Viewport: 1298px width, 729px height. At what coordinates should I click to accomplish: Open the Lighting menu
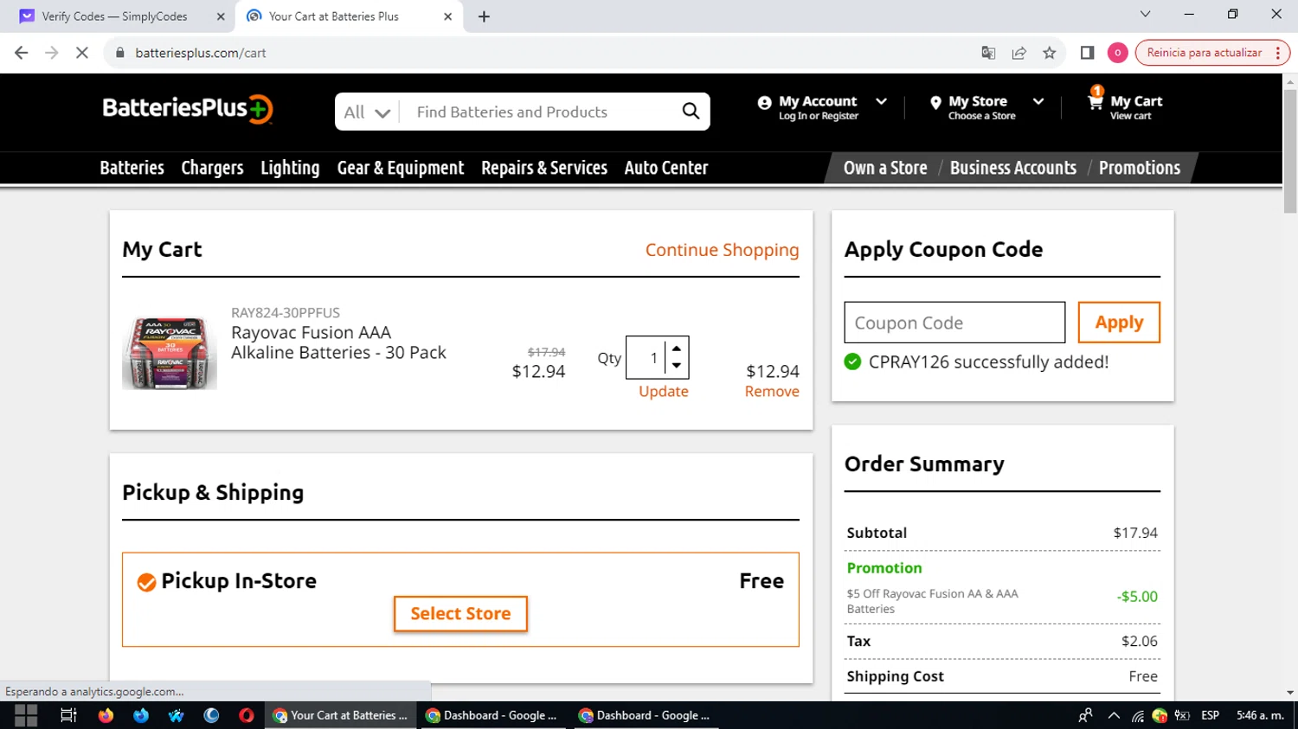click(290, 168)
